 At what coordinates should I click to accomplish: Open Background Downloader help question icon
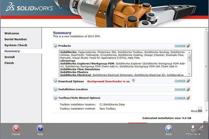[x=133, y=80]
